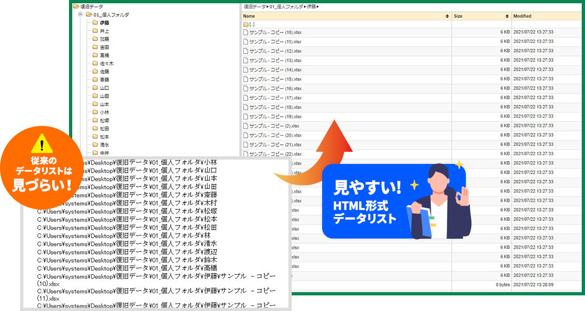Sort by Size using the column sort arrow

pos(507,16)
